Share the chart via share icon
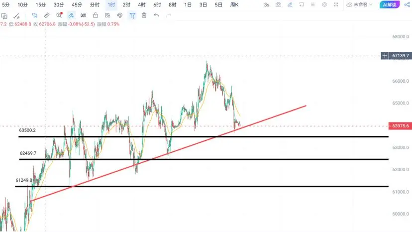 (407, 4)
